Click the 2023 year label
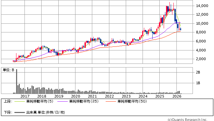Screen dimensions: 214x121 pyautogui.click(x=126, y=96)
